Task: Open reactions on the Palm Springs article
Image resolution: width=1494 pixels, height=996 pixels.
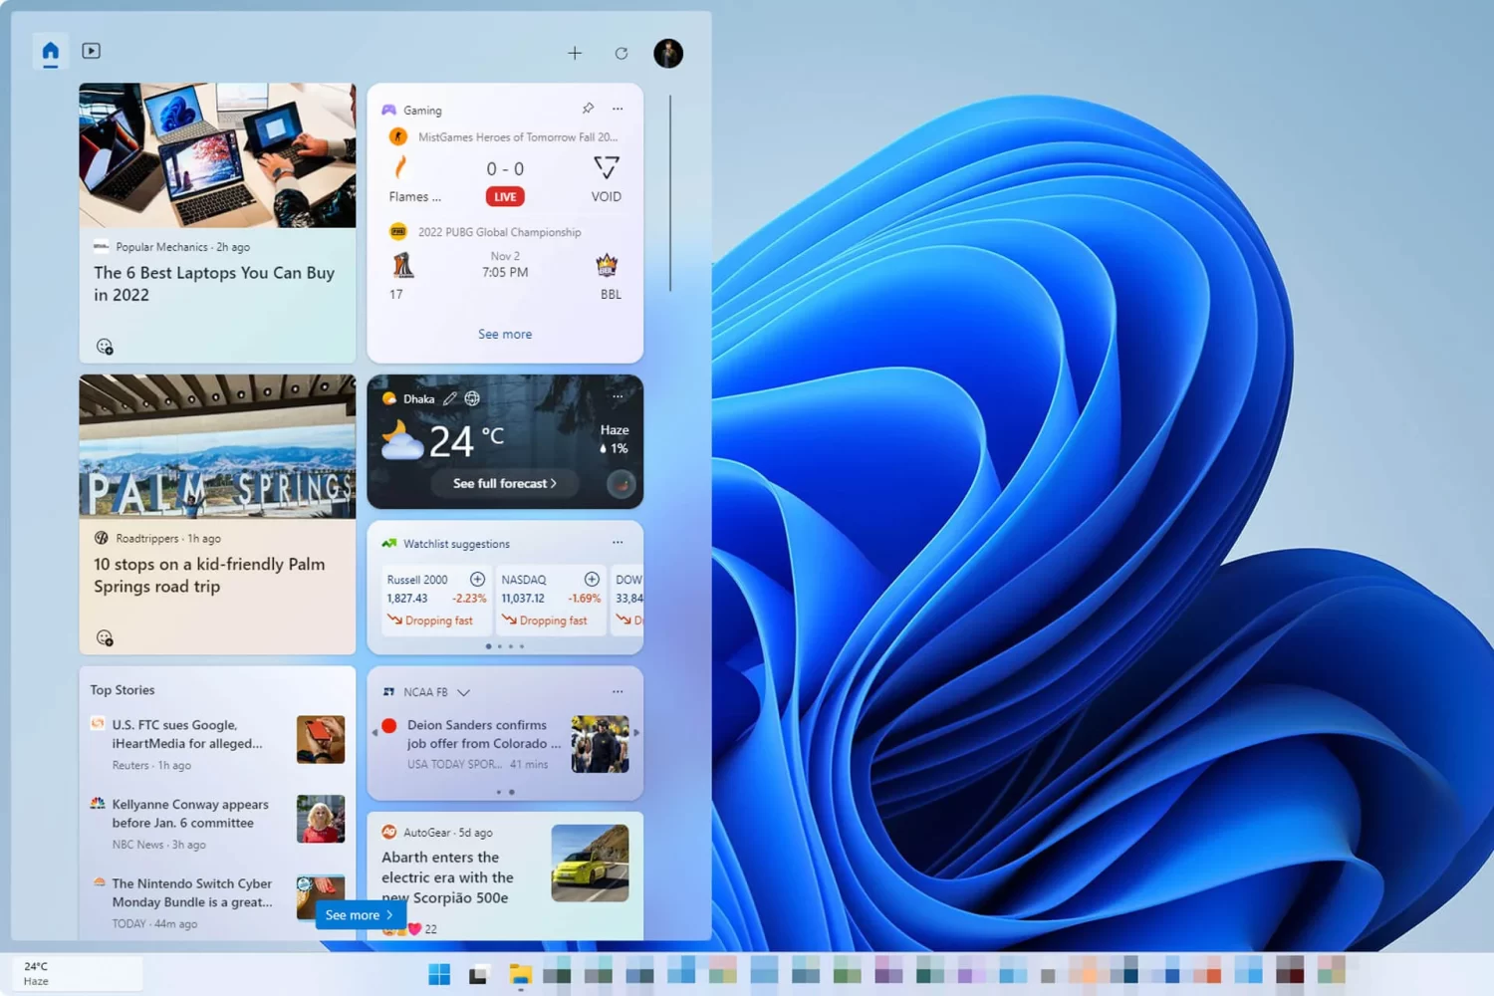Action: (x=105, y=638)
